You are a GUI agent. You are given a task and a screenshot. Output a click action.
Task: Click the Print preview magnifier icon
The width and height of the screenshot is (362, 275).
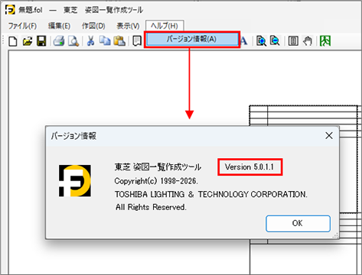click(x=73, y=41)
